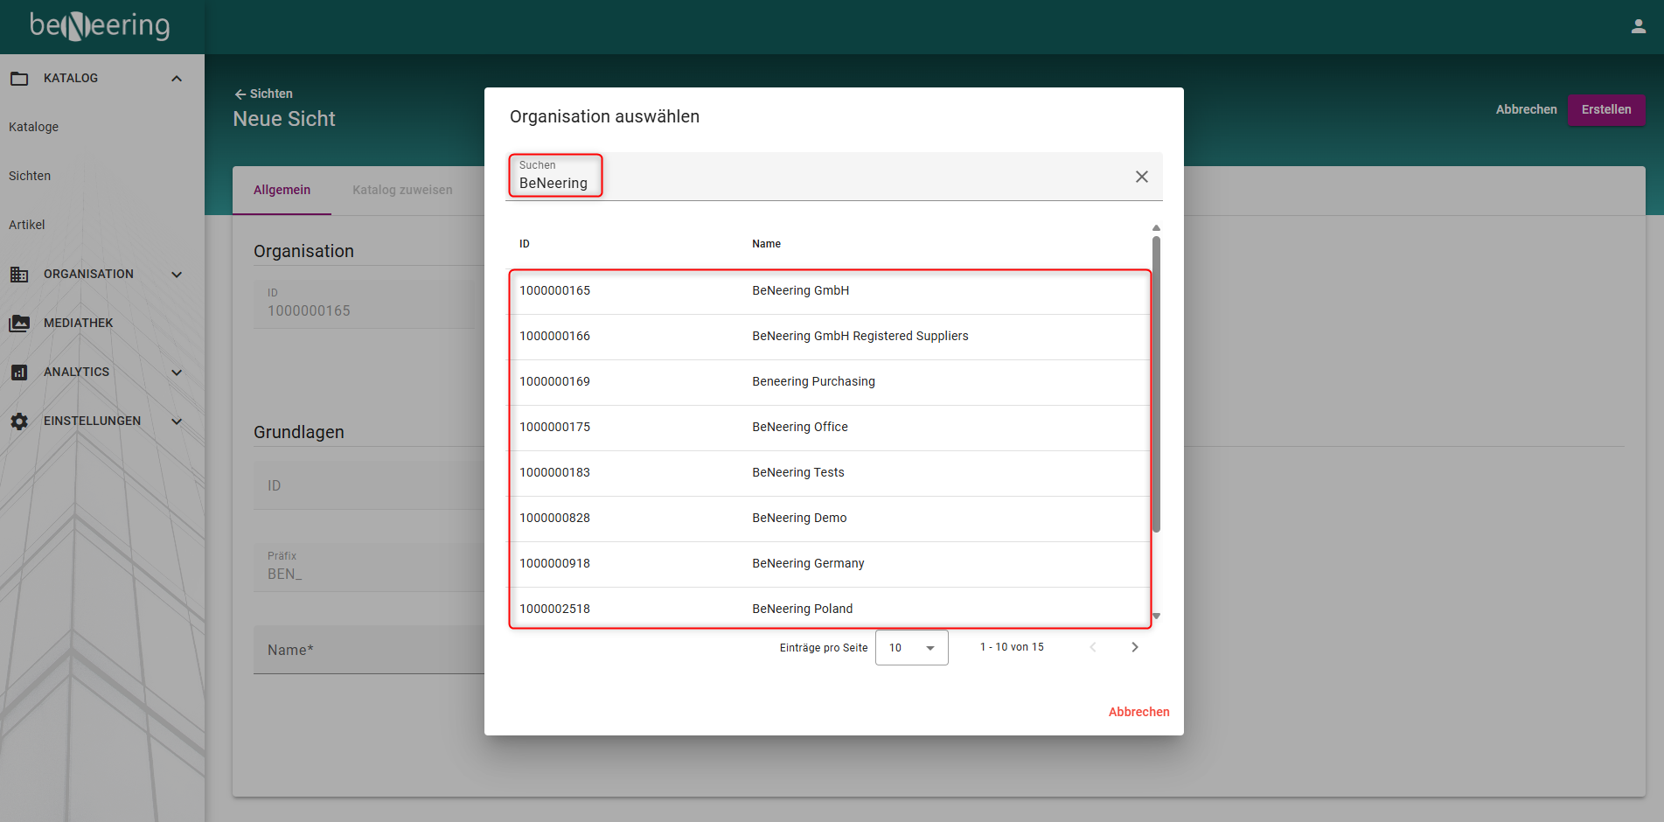Expand the Analytics section chevron

(177, 373)
